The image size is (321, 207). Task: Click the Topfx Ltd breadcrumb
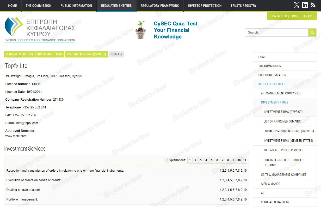116,54
